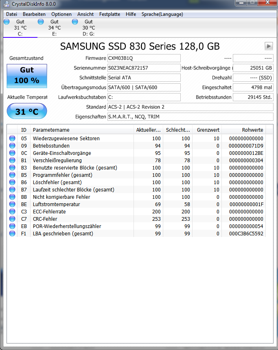
Task: Open the Ansicht menu
Action: pos(85,14)
